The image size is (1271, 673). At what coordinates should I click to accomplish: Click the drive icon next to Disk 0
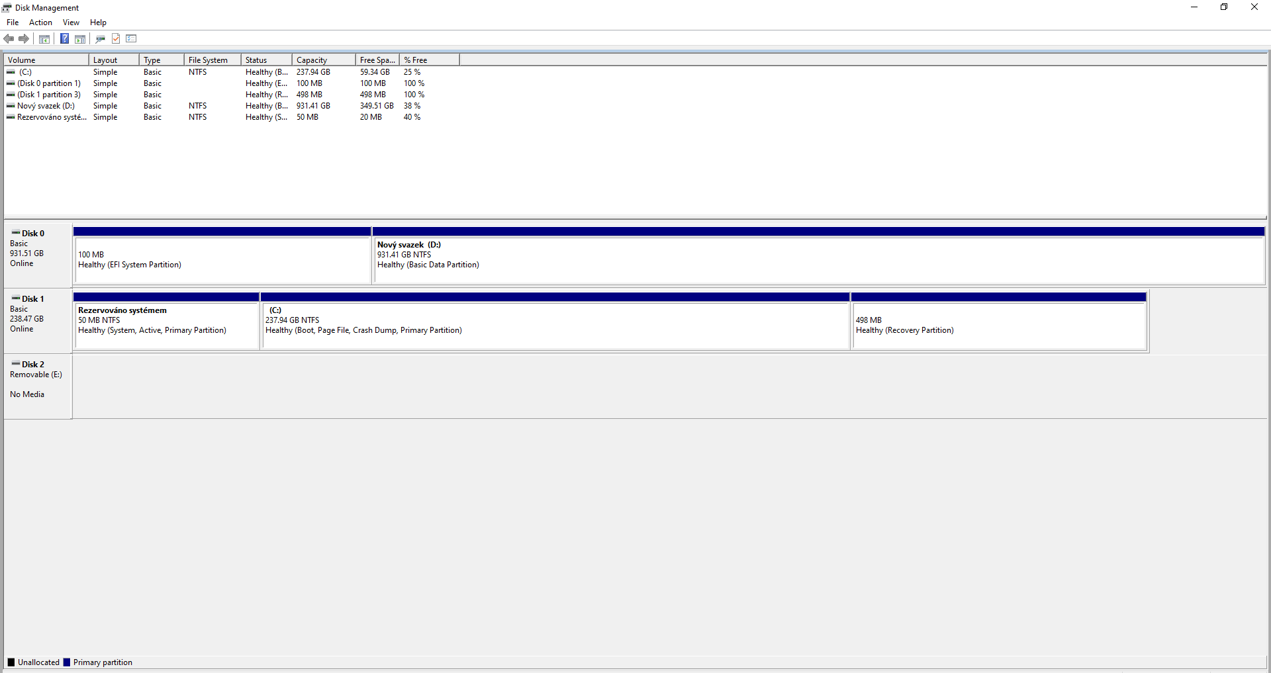point(15,233)
